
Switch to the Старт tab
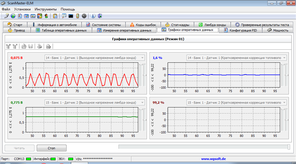click(x=15, y=25)
